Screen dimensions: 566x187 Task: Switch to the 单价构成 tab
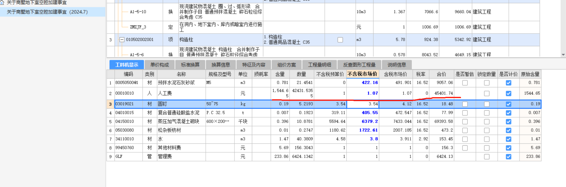(x=159, y=65)
